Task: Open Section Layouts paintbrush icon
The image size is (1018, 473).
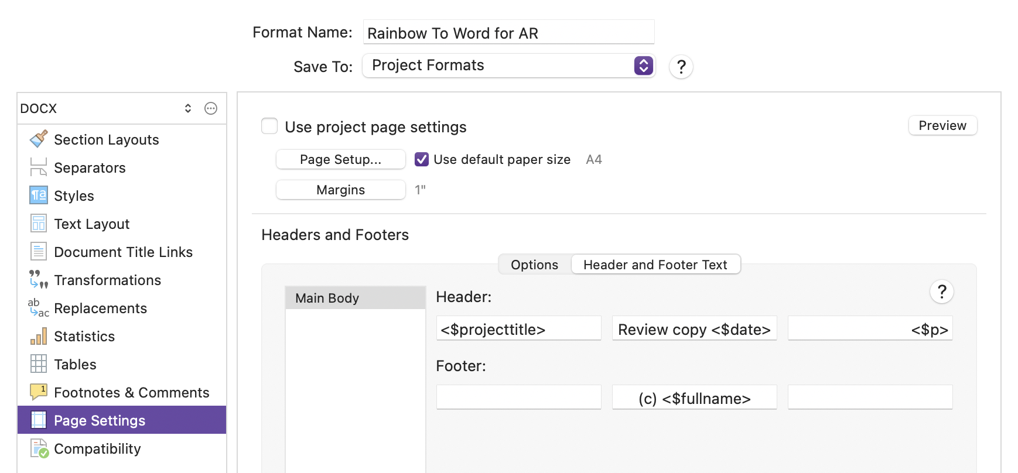Action: [39, 139]
